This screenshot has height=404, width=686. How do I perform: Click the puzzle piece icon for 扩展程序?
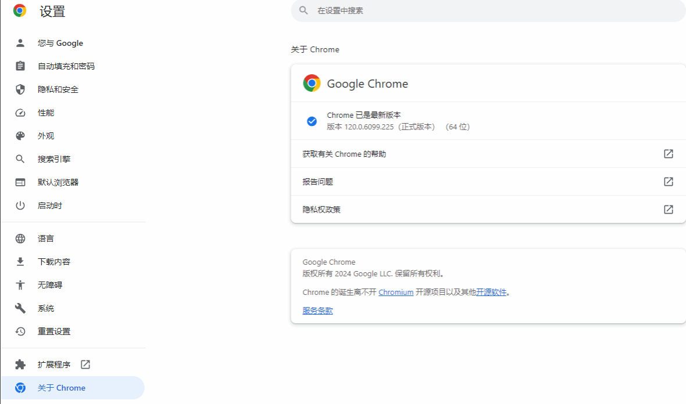(20, 365)
